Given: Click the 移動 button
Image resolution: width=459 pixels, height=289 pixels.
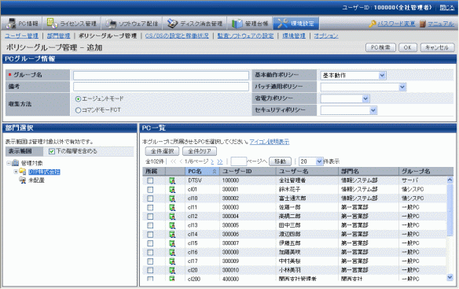Looking at the screenshot, I should (280, 161).
